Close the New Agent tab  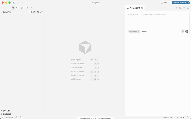[x=142, y=8]
